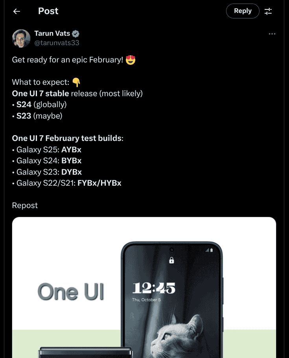
Task: Click the star-struck emoji in the post
Action: pos(130,60)
